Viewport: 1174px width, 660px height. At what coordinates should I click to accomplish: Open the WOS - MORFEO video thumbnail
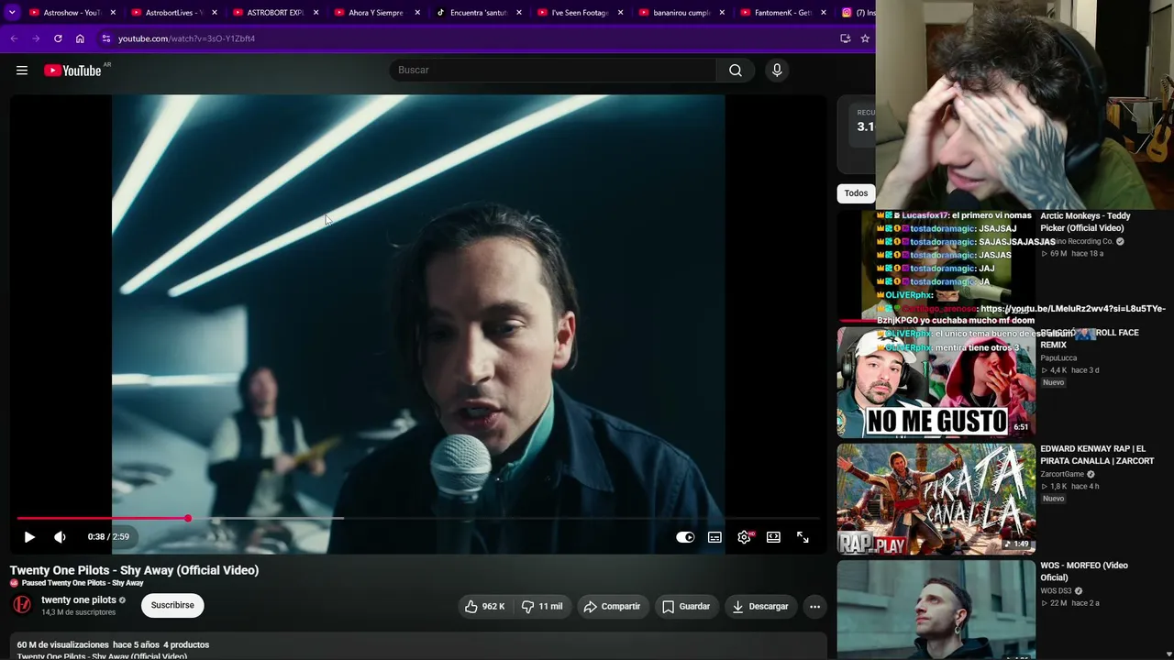(936, 610)
